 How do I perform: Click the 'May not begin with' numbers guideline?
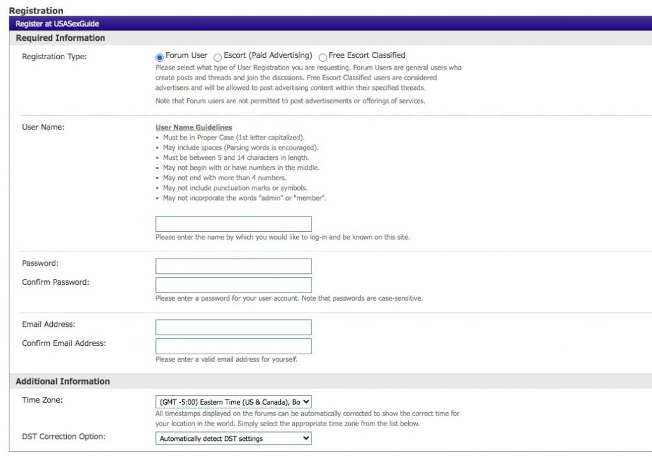[x=241, y=168]
